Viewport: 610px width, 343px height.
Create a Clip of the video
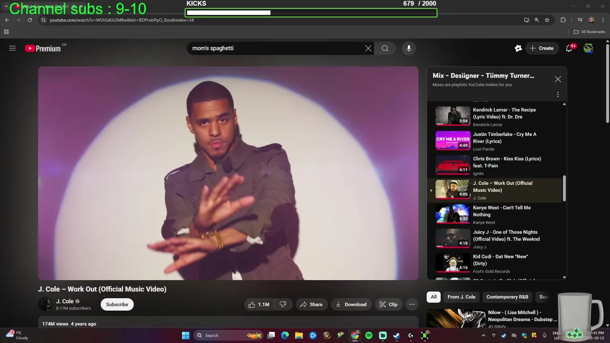(x=388, y=304)
